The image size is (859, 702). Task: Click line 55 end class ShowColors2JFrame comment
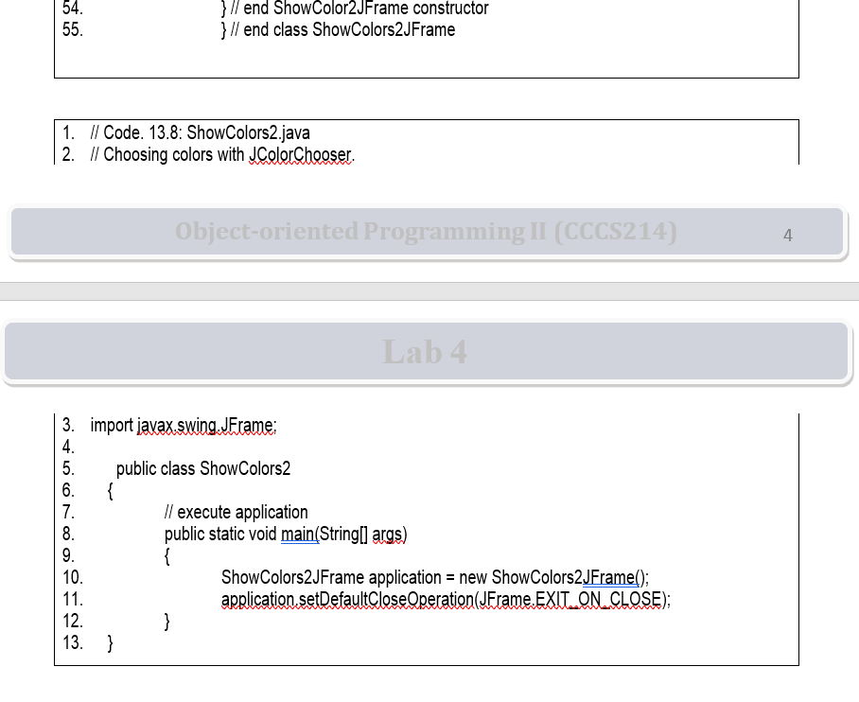(339, 29)
